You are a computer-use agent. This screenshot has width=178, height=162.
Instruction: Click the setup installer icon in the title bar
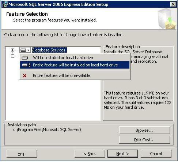click(x=5, y=4)
